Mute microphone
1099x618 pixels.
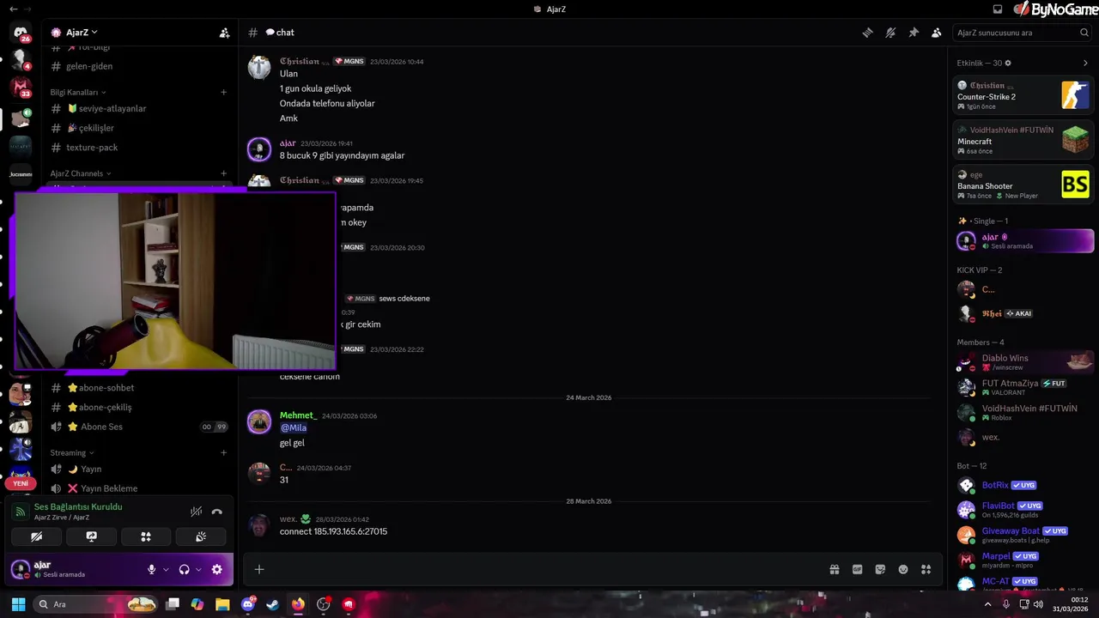click(152, 569)
